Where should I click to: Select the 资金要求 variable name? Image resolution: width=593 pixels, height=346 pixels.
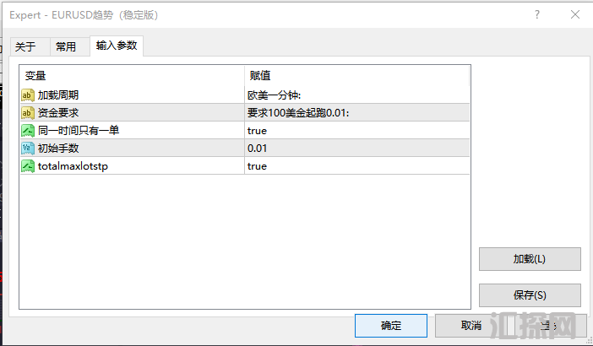pyautogui.click(x=58, y=112)
